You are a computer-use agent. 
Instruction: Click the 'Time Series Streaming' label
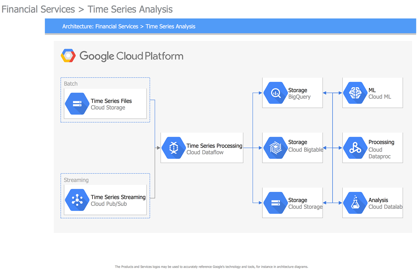[x=118, y=197]
